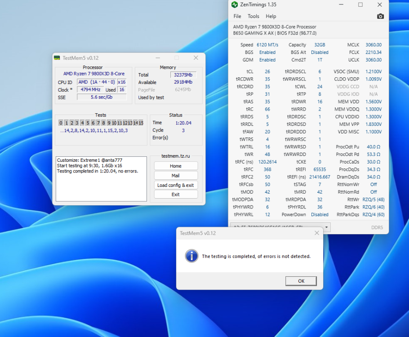This screenshot has height=337, width=409.
Task: Click the camera screenshot icon in ZenTimings
Action: tap(380, 16)
